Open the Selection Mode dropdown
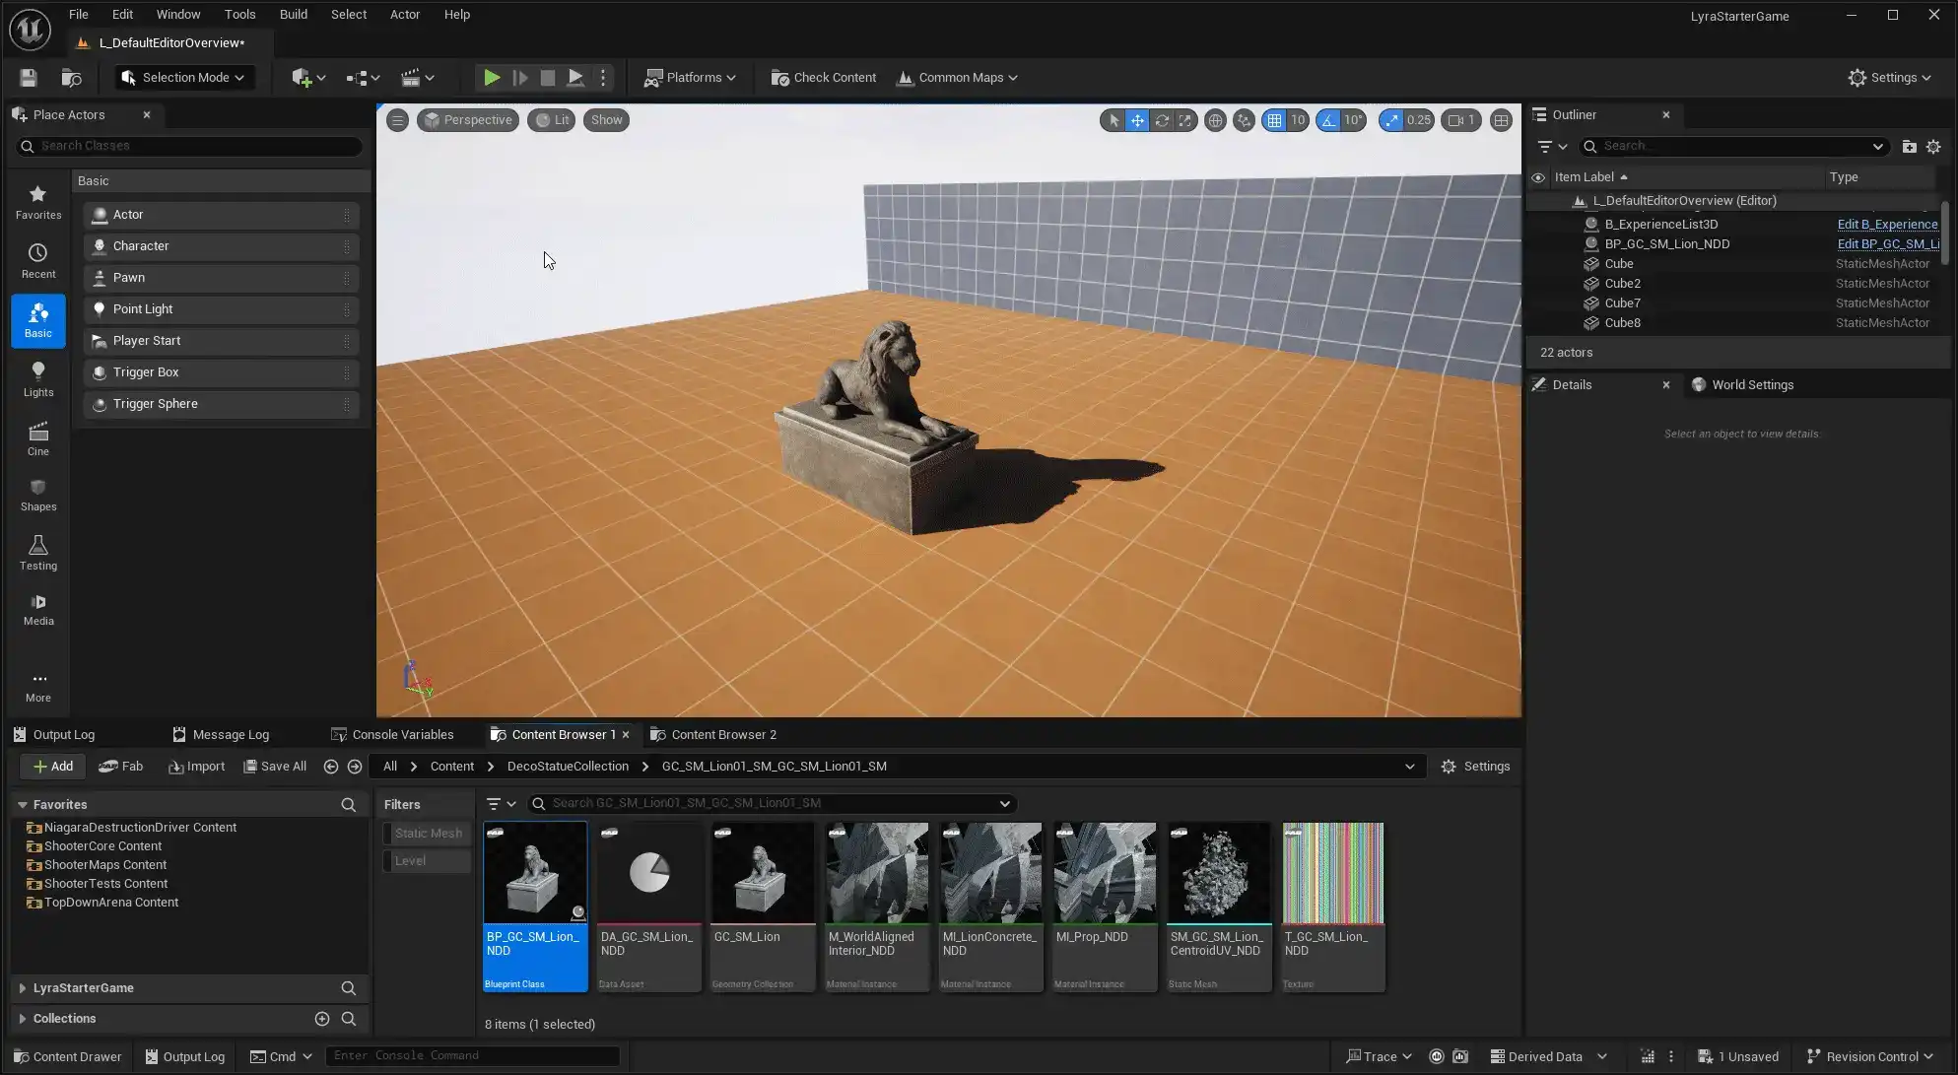 (184, 78)
